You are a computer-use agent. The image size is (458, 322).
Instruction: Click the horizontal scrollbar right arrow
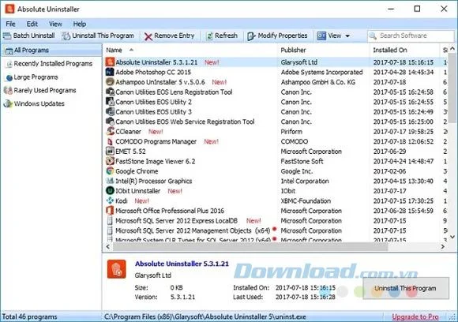443,247
